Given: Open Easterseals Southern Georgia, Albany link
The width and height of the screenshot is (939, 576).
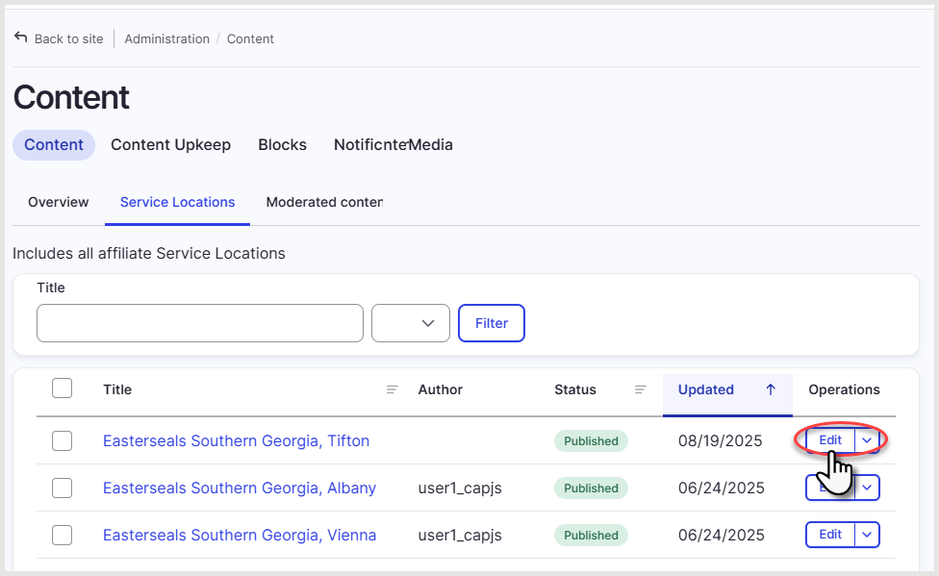Looking at the screenshot, I should click(240, 488).
